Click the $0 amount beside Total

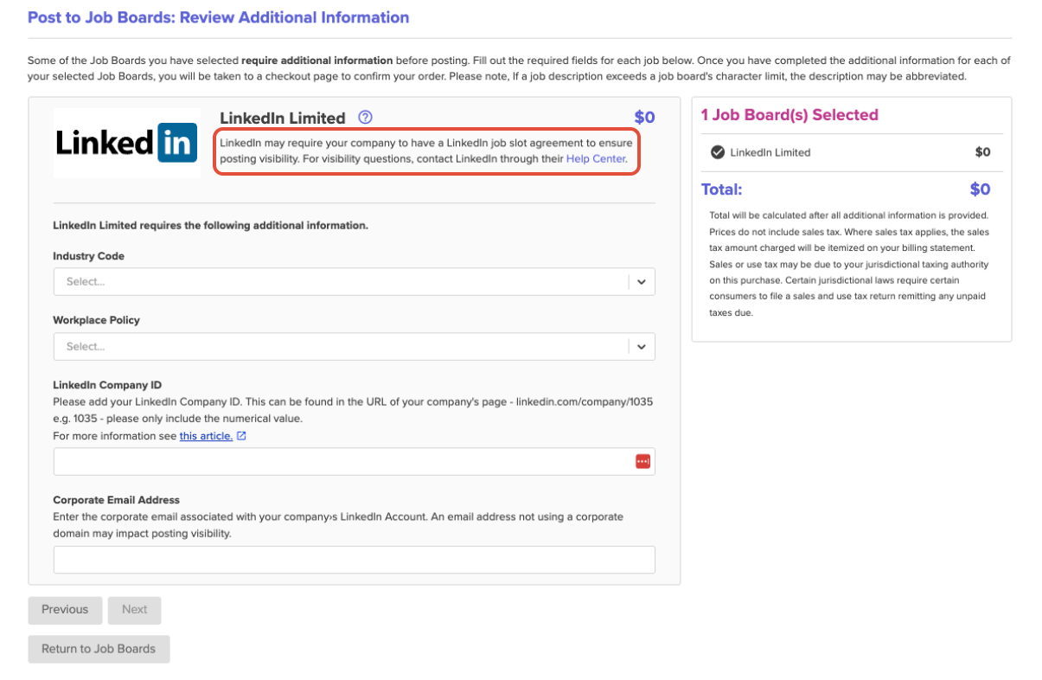click(x=980, y=189)
